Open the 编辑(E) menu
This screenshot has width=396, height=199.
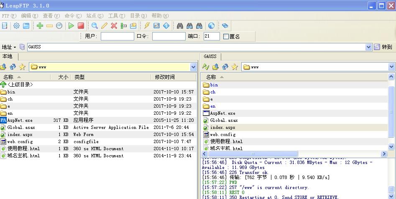click(30, 16)
